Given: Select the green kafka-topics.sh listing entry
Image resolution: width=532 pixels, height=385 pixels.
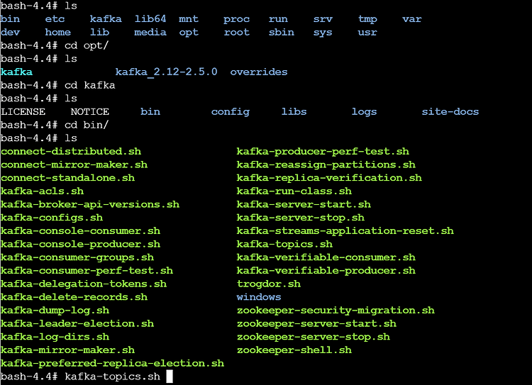Looking at the screenshot, I should pos(284,244).
